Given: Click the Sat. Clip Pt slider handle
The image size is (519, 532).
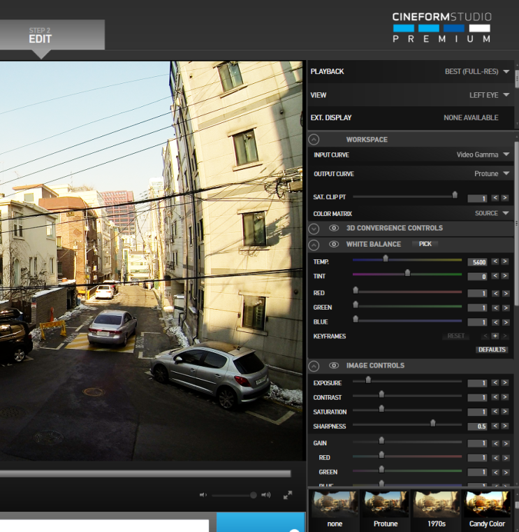Looking at the screenshot, I should click(455, 195).
